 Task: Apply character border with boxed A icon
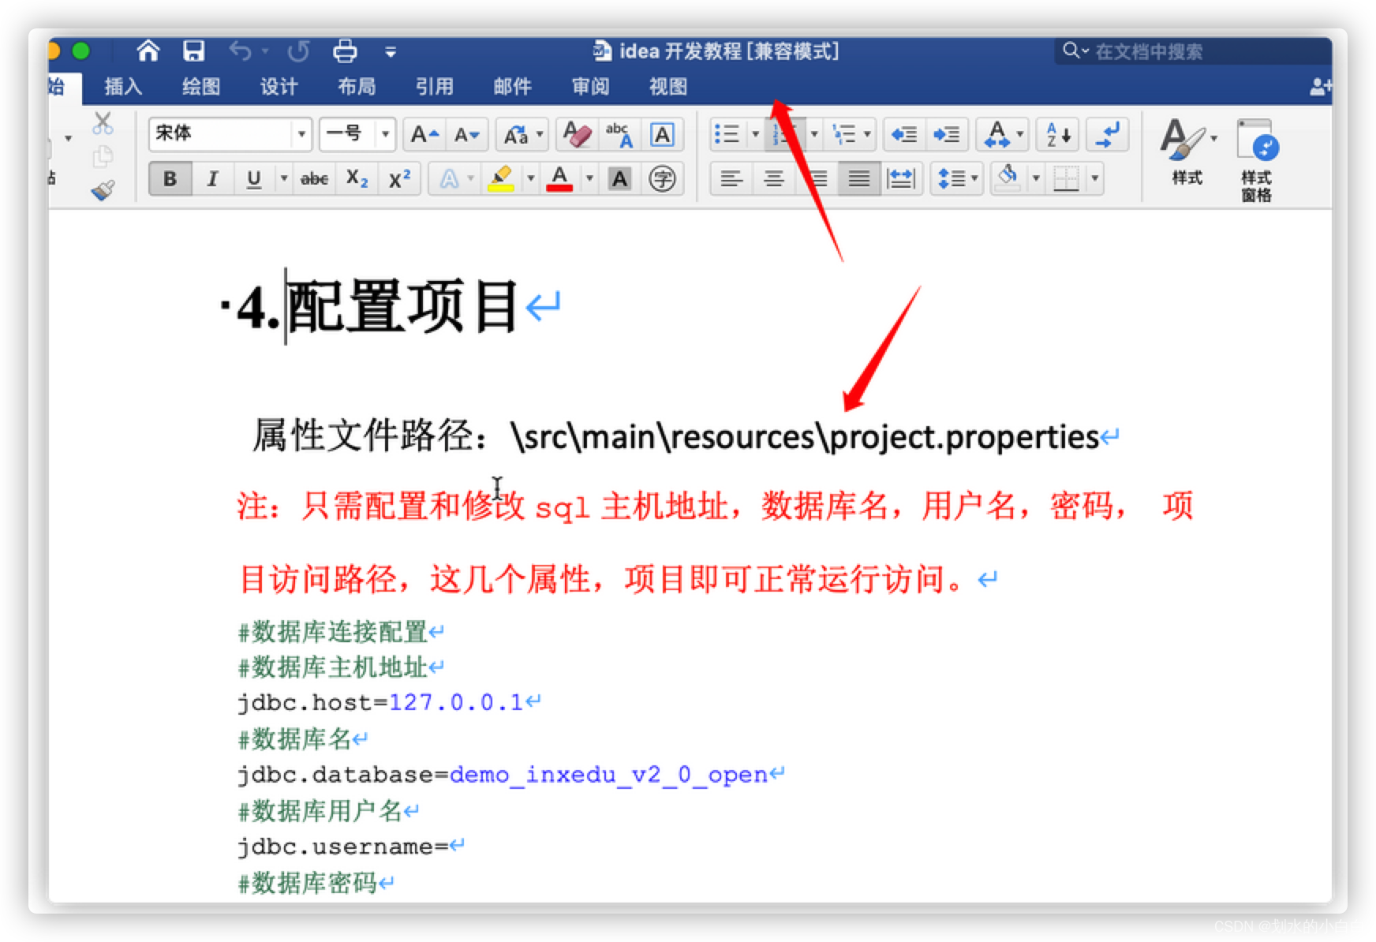pyautogui.click(x=662, y=135)
